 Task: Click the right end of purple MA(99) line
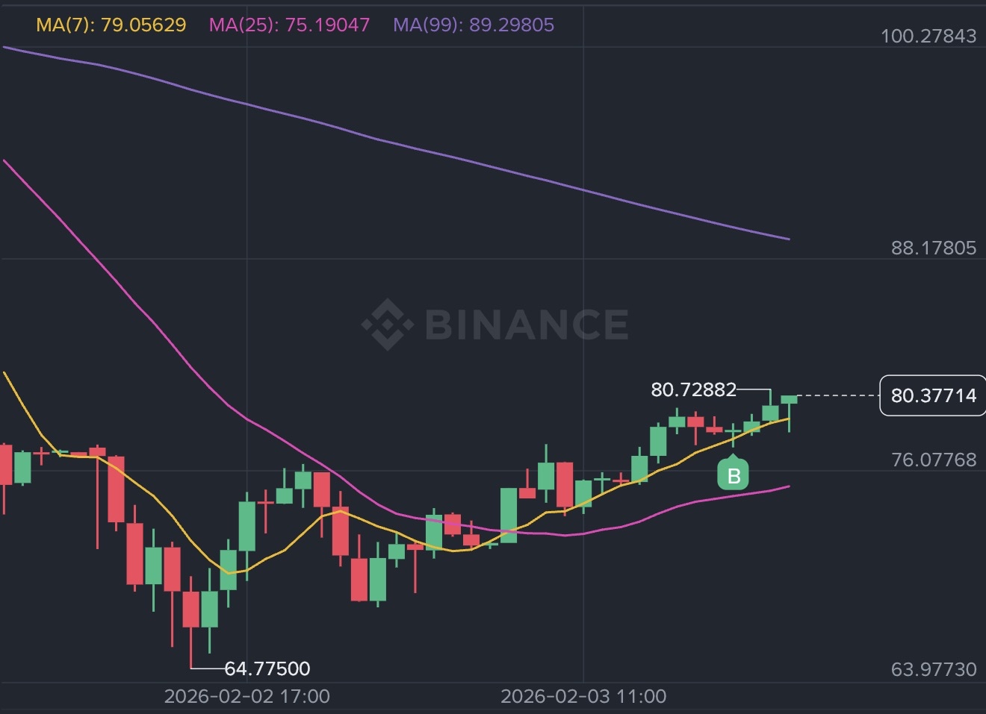[787, 239]
